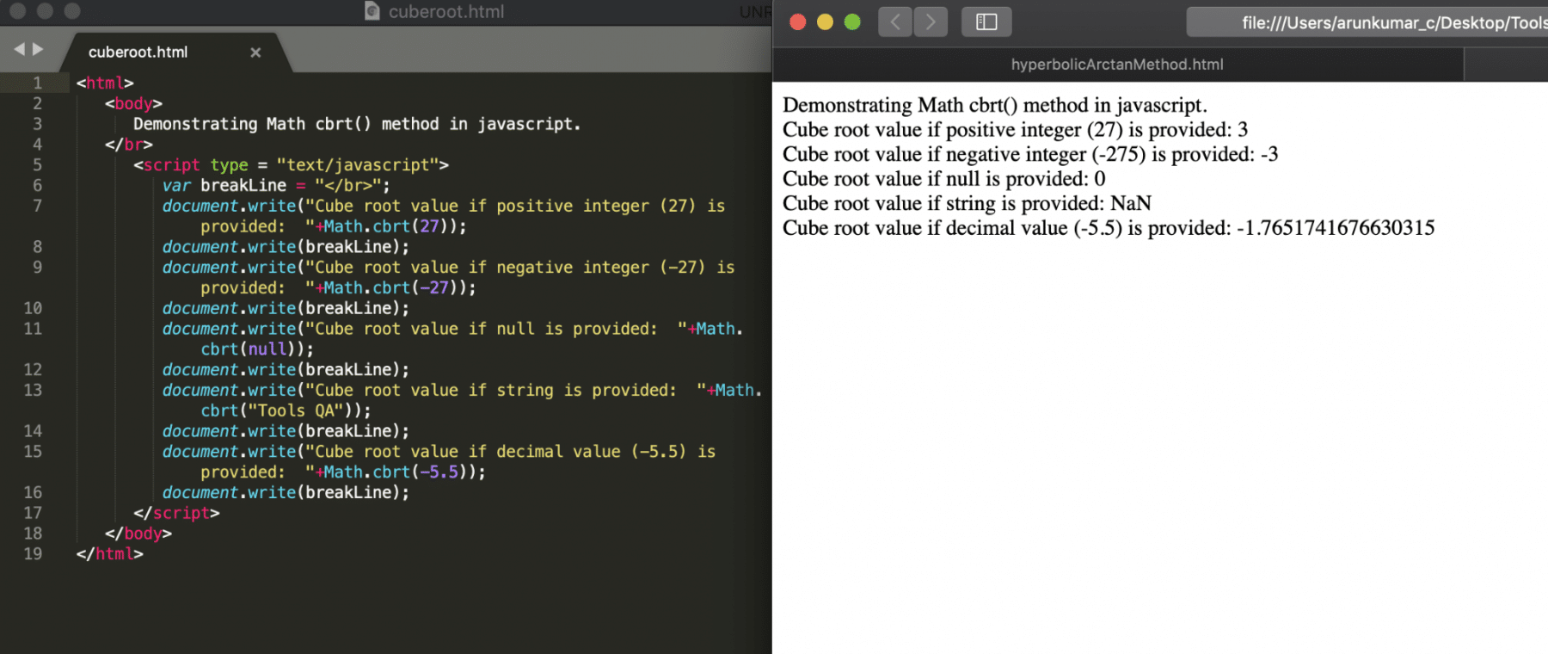The width and height of the screenshot is (1548, 654).
Task: Close the Safari window with red button
Action: (x=798, y=22)
